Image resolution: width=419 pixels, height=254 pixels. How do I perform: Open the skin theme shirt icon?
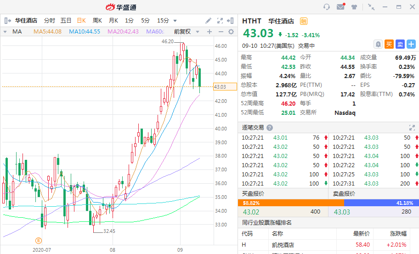[x=354, y=7]
